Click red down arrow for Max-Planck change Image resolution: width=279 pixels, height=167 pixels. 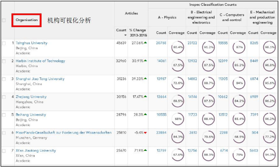click(x=145, y=133)
